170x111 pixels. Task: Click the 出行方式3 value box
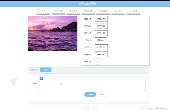tap(101, 47)
